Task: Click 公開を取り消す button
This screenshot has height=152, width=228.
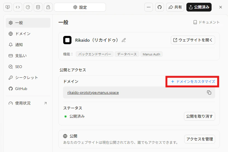Action: click(200, 116)
